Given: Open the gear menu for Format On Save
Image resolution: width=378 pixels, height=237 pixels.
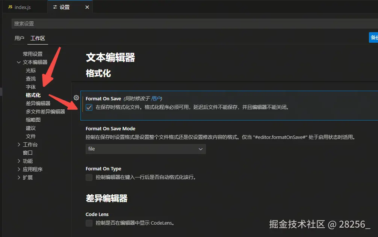Looking at the screenshot, I should coord(76,98).
